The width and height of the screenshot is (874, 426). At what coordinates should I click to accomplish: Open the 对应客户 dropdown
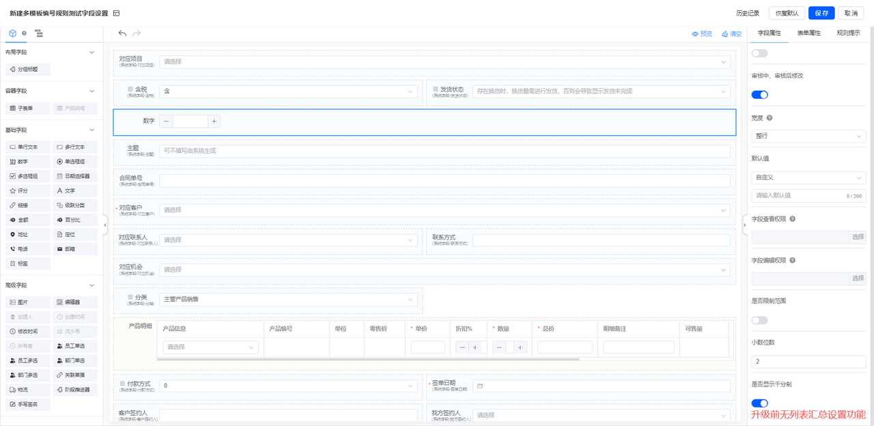pos(445,210)
